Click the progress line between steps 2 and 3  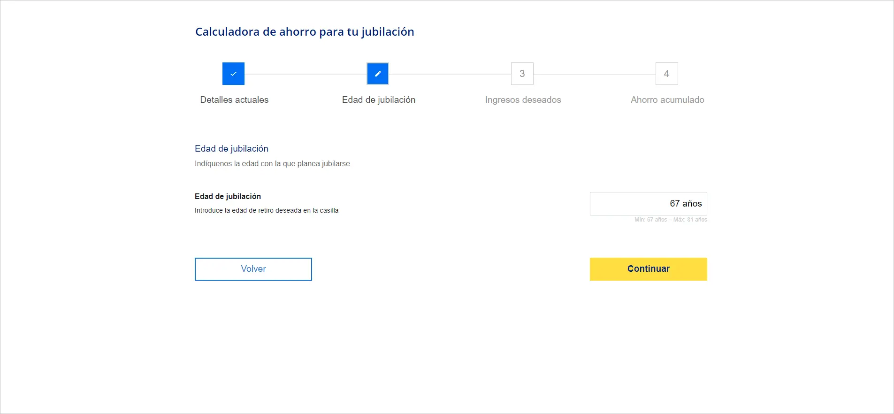click(x=450, y=75)
